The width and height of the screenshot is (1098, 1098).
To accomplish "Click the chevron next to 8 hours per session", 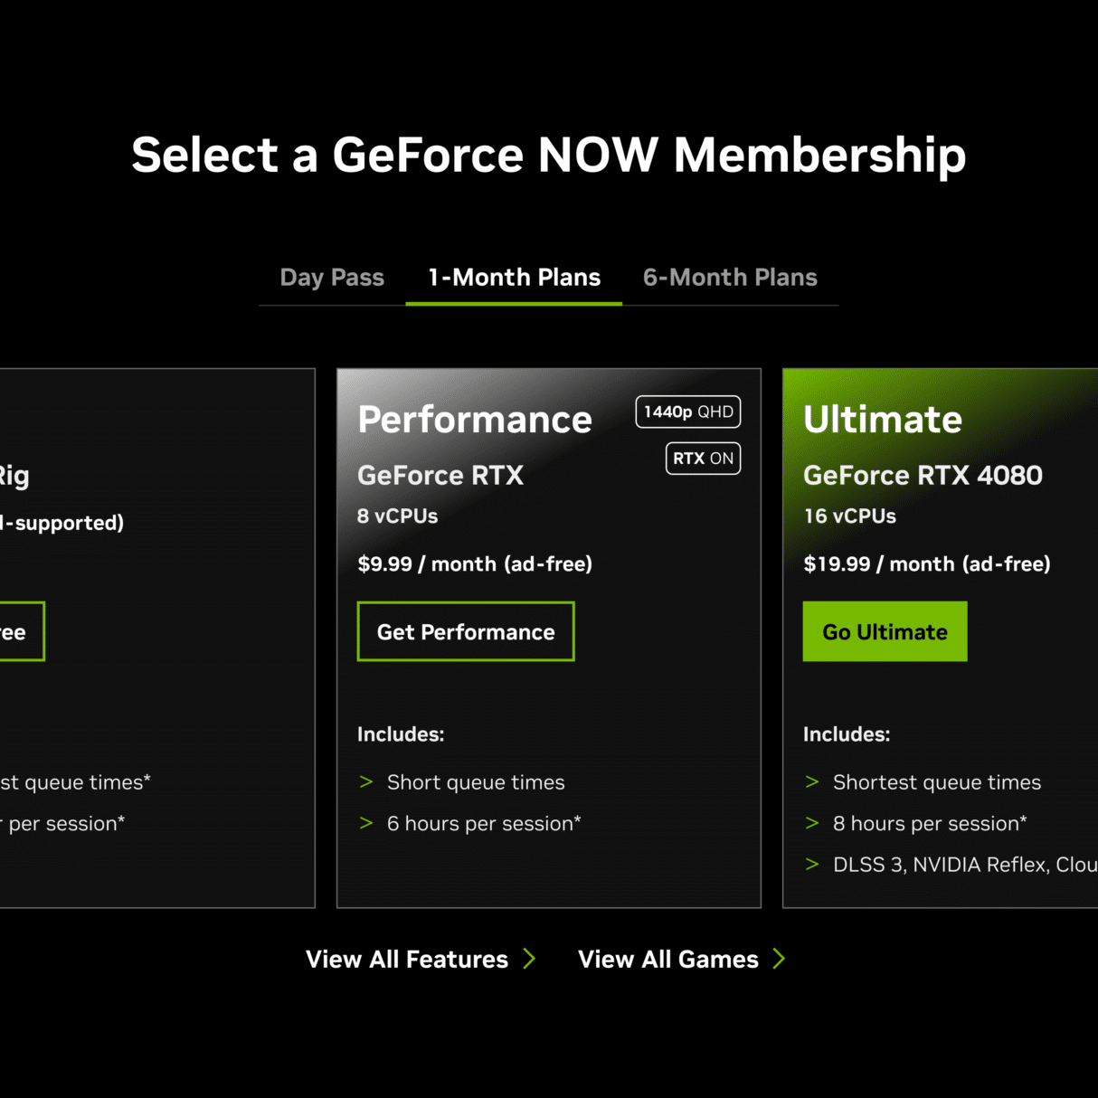I will (x=812, y=823).
